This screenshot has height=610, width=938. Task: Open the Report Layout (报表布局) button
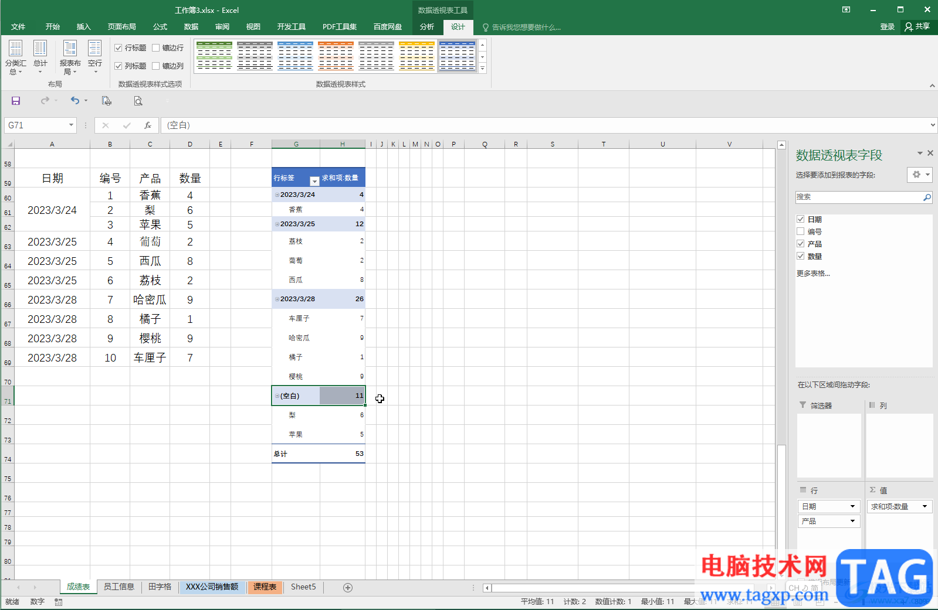coord(70,57)
